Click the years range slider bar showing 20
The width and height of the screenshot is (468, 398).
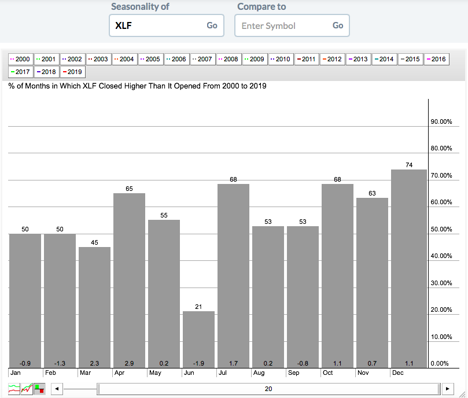pyautogui.click(x=268, y=389)
